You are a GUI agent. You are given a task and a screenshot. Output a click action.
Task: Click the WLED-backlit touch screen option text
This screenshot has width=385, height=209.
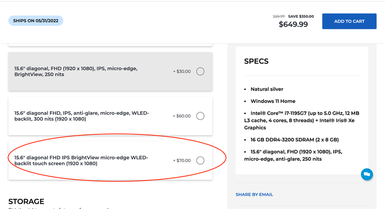point(81,160)
